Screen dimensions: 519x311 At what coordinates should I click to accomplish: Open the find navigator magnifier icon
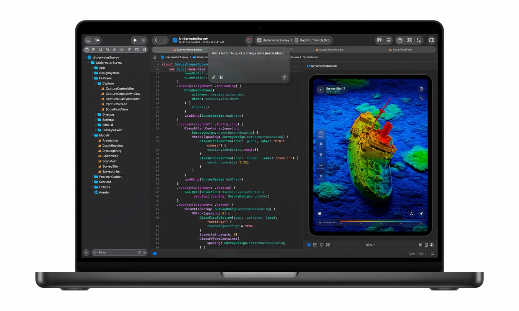click(108, 50)
